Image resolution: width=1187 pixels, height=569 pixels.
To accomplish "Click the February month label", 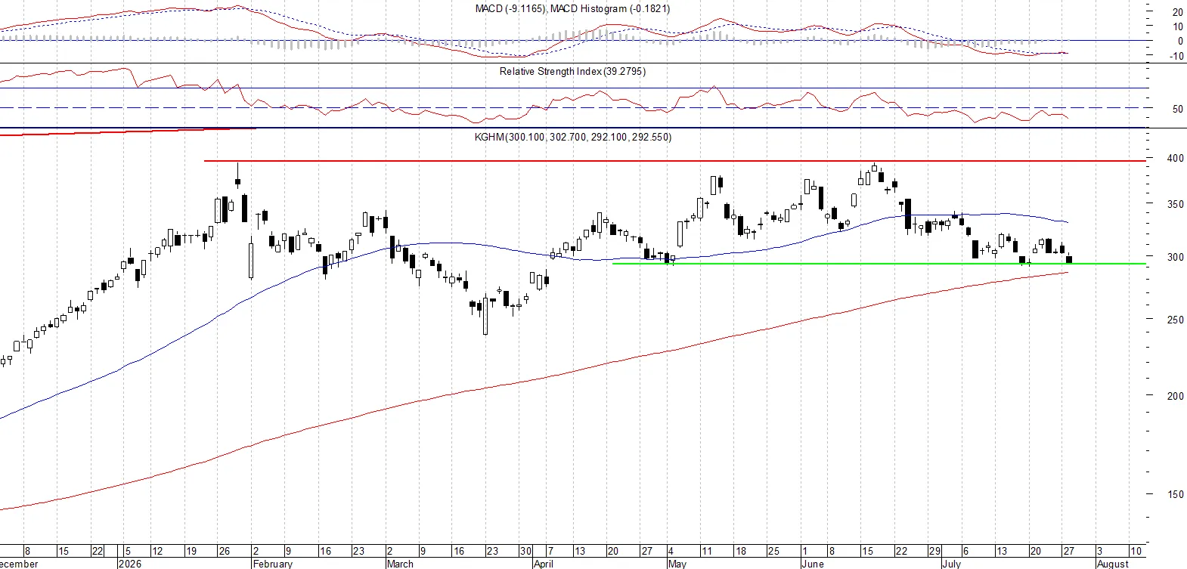I will [x=272, y=564].
